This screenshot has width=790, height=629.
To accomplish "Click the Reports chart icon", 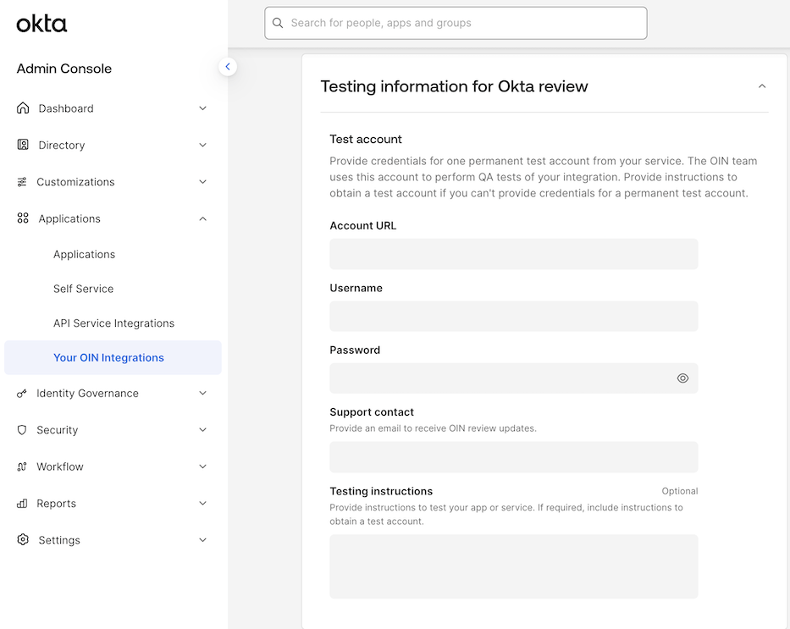I will click(x=22, y=503).
